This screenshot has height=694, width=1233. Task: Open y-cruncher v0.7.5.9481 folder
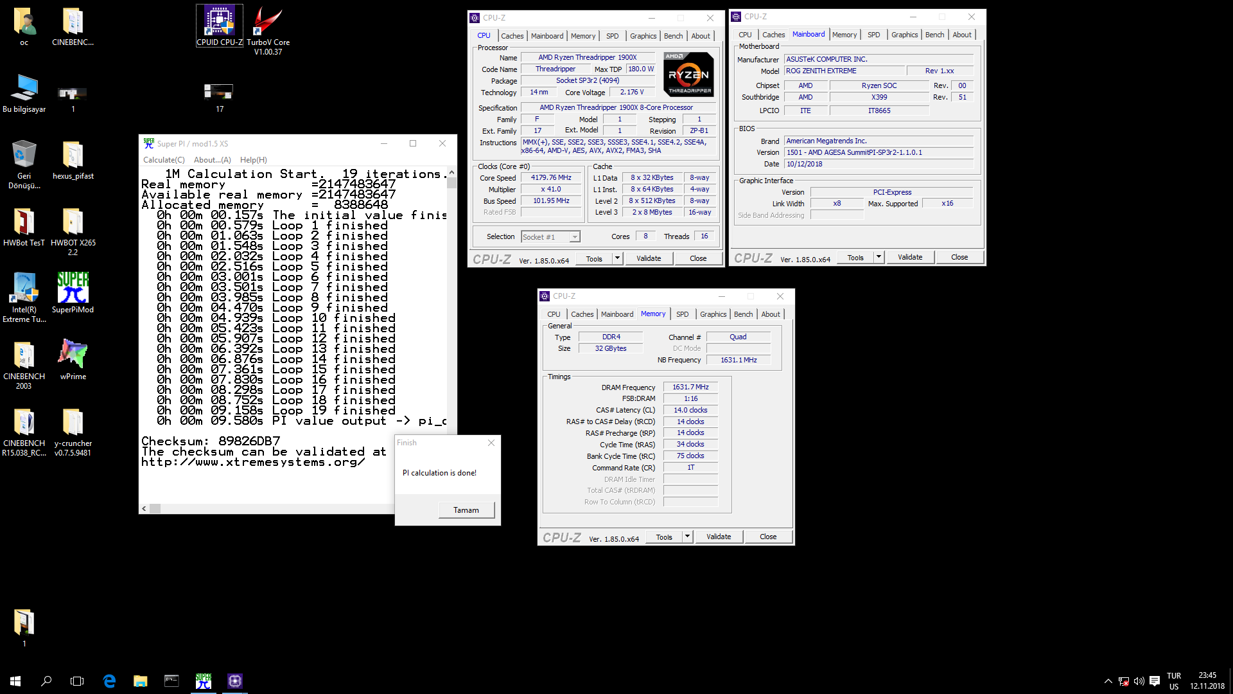pos(73,432)
